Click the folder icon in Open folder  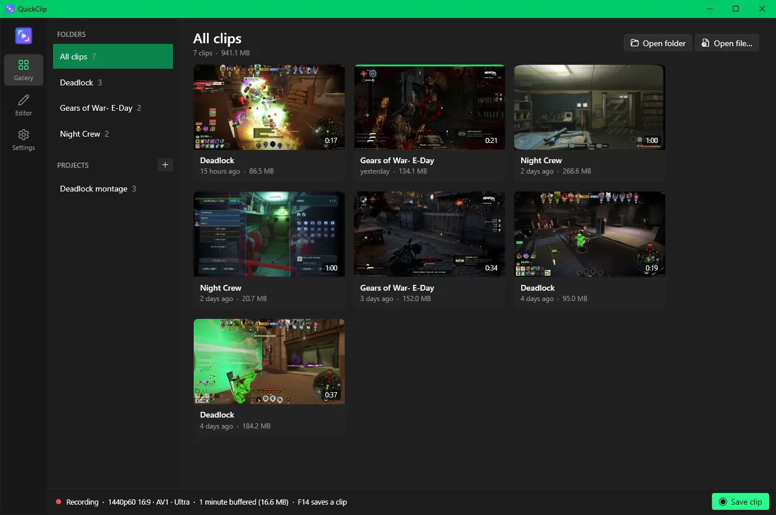635,43
